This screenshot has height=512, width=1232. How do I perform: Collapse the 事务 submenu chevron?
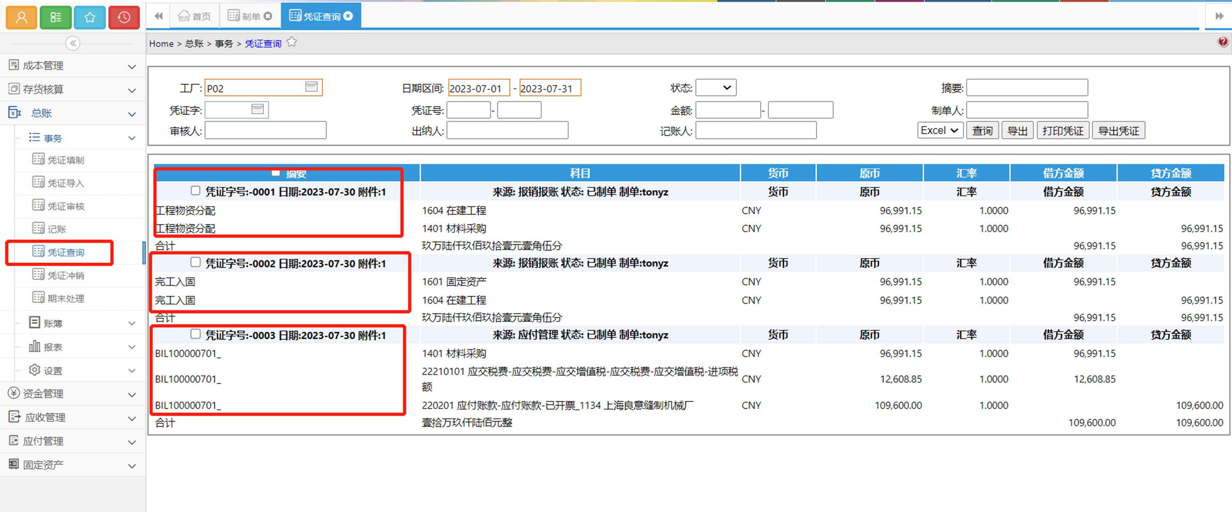(132, 139)
